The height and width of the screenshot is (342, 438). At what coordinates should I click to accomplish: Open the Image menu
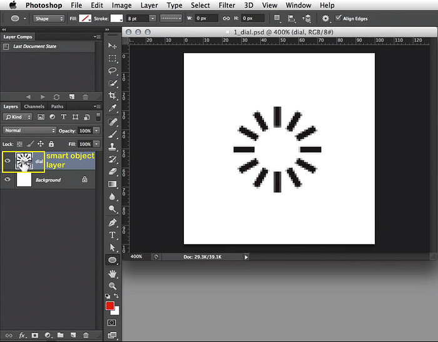tap(121, 5)
